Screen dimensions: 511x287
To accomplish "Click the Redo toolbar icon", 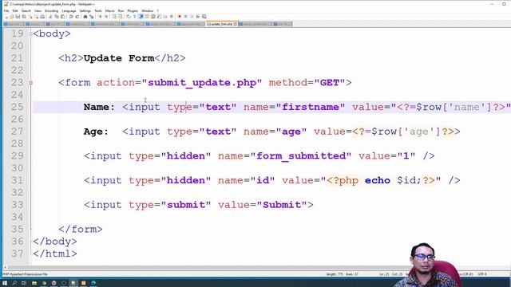I will 77,16.
